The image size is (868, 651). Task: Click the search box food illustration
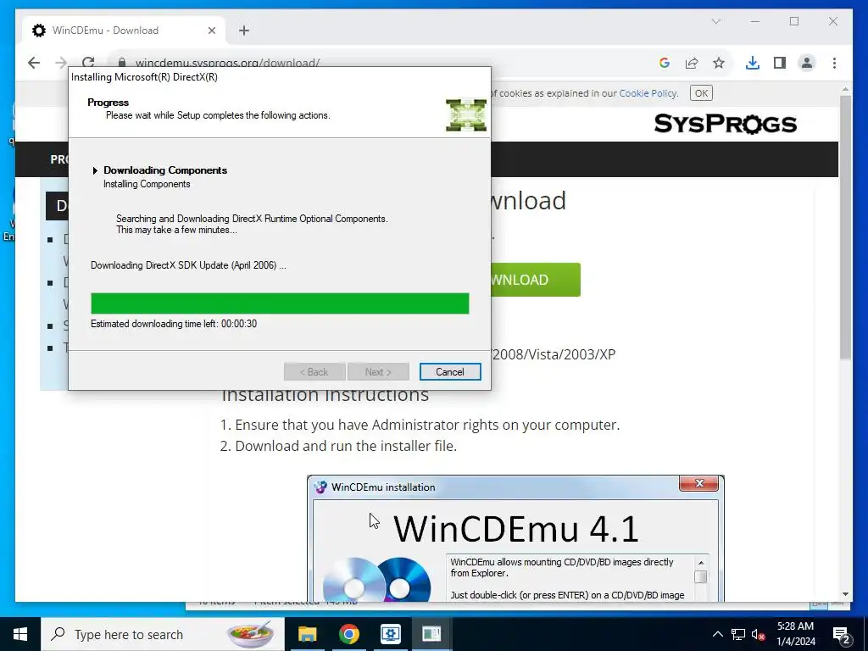click(250, 634)
